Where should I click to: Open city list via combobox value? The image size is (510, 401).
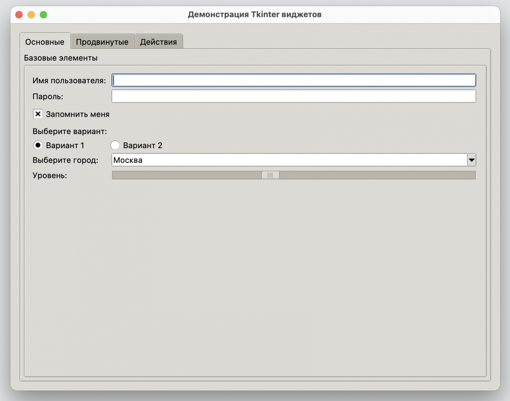[127, 160]
